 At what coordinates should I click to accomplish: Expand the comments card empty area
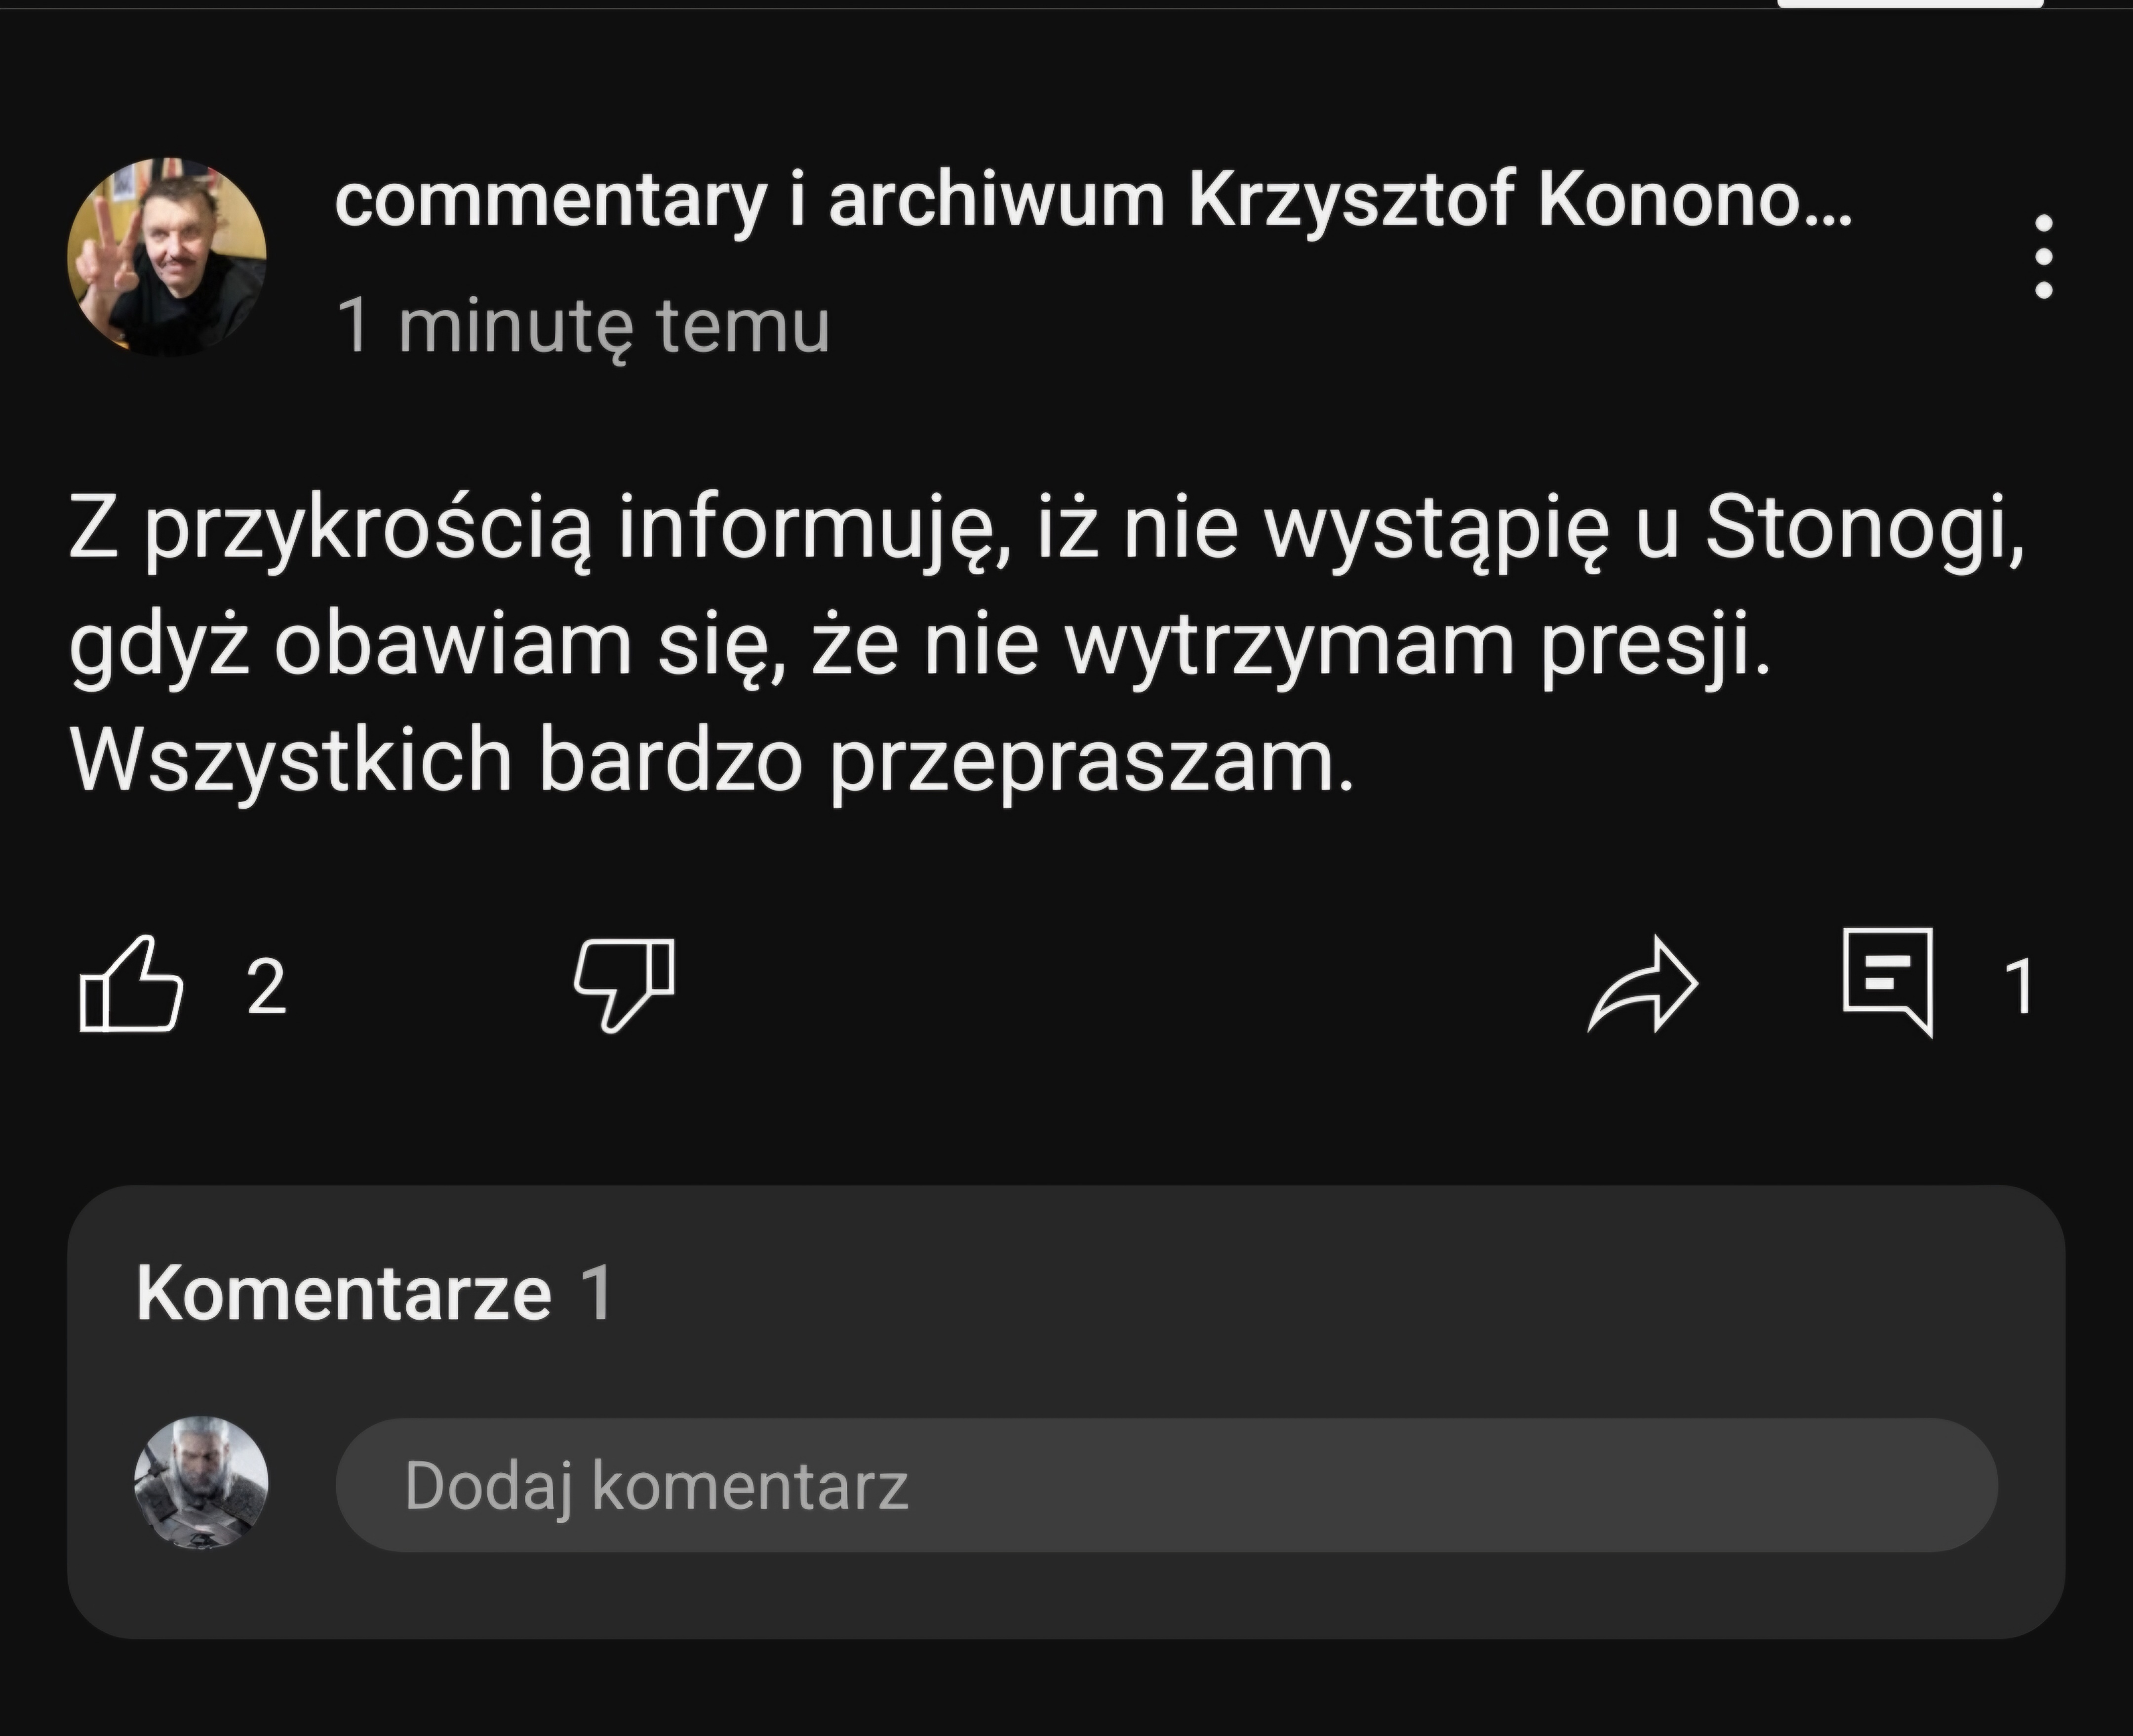pos(1300,1300)
